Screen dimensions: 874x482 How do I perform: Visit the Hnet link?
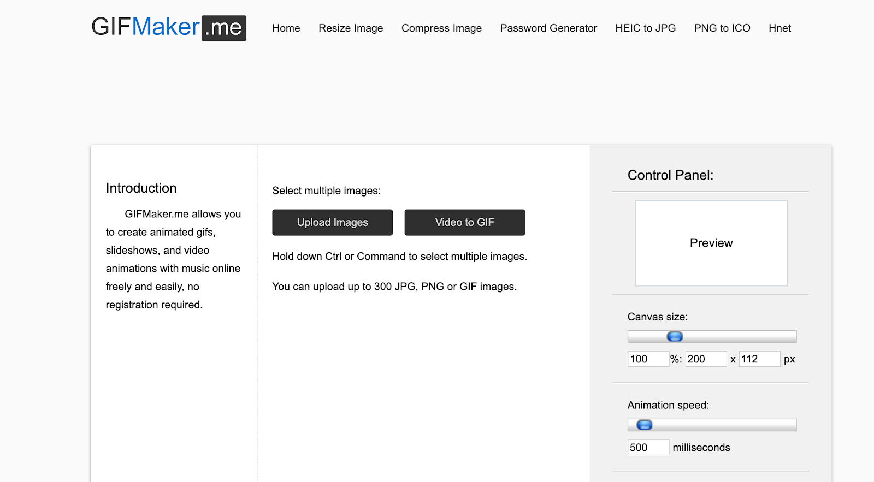pyautogui.click(x=779, y=28)
